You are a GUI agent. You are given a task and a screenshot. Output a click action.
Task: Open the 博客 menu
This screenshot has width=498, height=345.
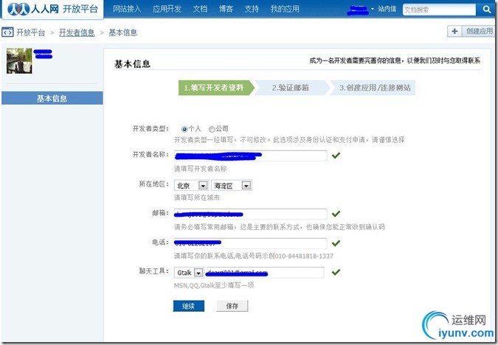point(226,9)
